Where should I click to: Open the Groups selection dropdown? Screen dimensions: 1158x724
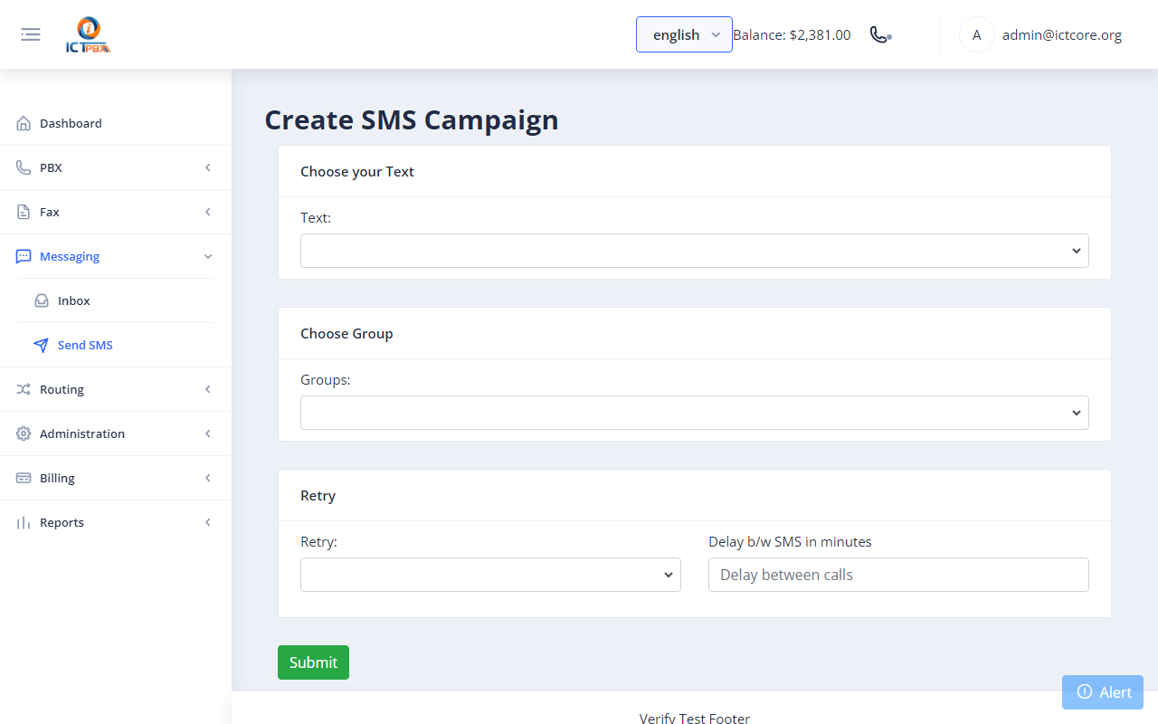[695, 413]
